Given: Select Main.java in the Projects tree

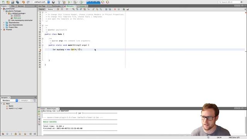Looking at the screenshot, I should [17, 18].
